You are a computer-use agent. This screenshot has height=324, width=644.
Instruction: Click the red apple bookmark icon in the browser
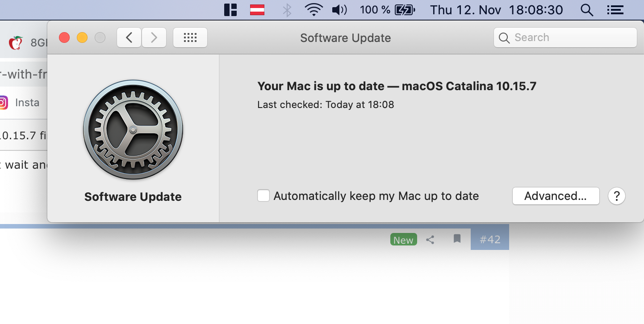coord(16,43)
